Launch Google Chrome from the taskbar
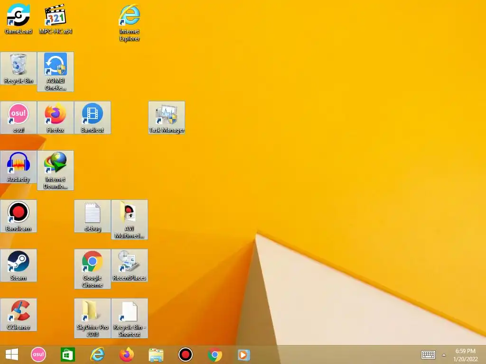This screenshot has height=364, width=486. [x=215, y=355]
